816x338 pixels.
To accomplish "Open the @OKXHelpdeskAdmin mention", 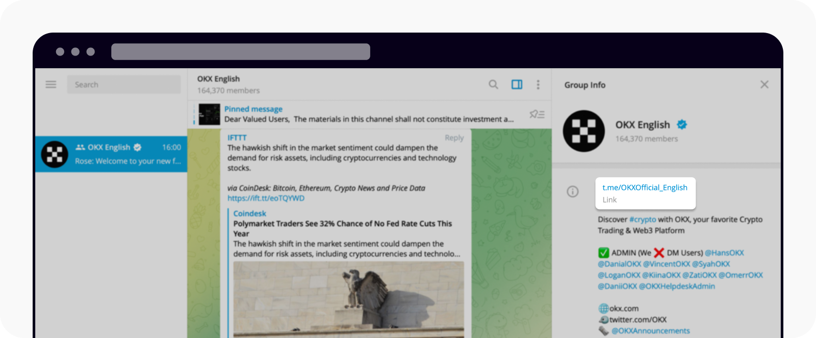I will pyautogui.click(x=677, y=287).
